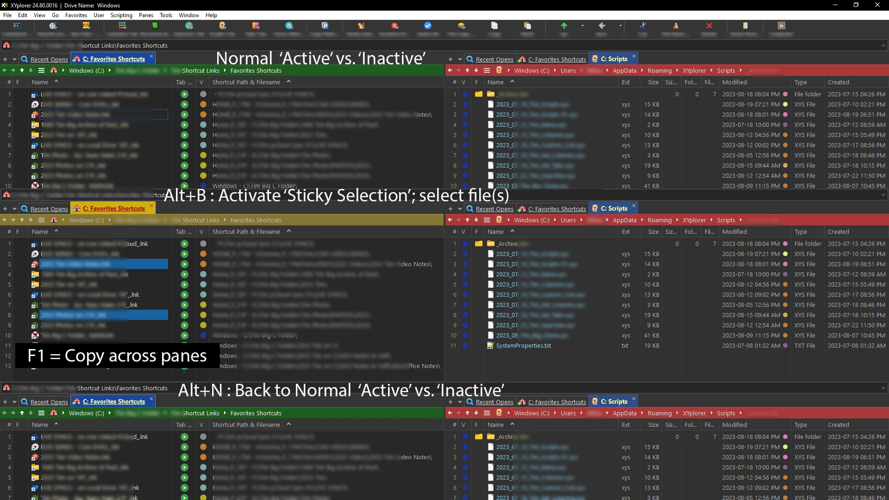Click the red X Delete toolbar icon

click(709, 26)
